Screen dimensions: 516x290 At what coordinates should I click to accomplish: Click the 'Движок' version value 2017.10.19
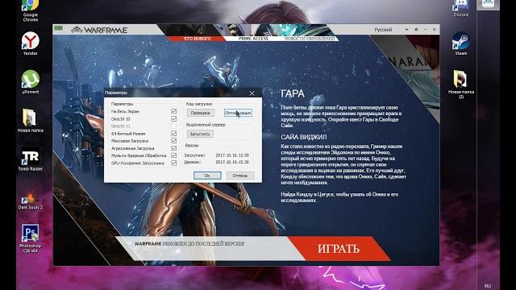point(232,162)
